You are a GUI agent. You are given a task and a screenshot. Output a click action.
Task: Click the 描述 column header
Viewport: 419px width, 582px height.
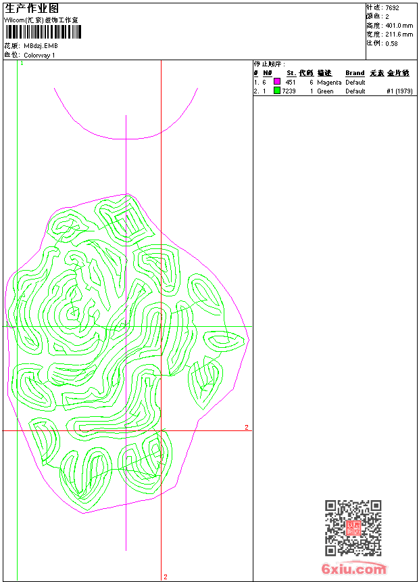[x=324, y=73]
